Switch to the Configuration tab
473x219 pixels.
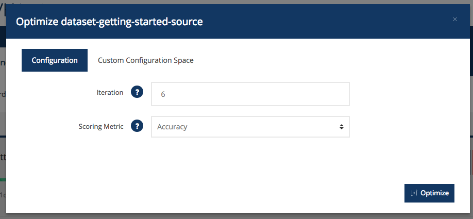[x=55, y=60]
